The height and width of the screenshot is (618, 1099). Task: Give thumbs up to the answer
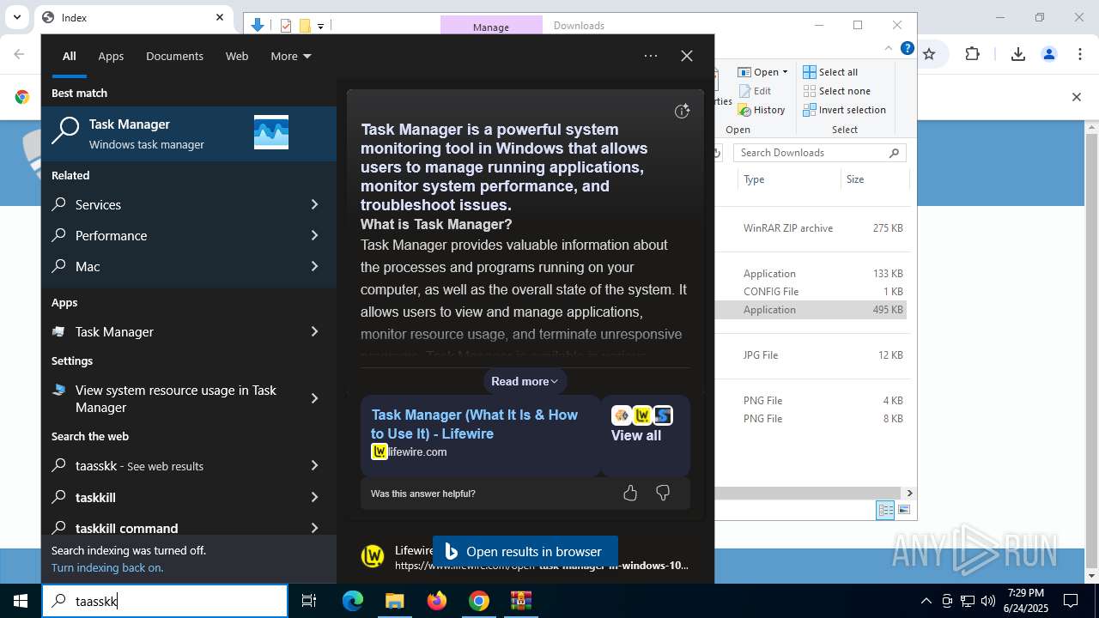[x=630, y=493]
